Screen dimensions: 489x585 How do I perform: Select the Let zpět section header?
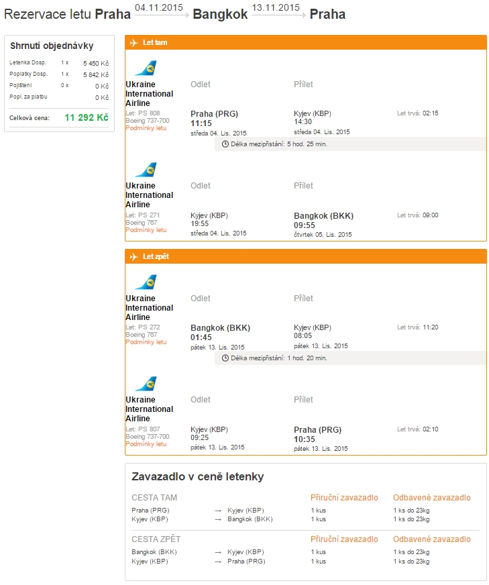click(x=306, y=256)
